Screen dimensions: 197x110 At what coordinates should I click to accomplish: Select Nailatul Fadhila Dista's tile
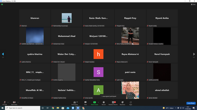point(66,90)
